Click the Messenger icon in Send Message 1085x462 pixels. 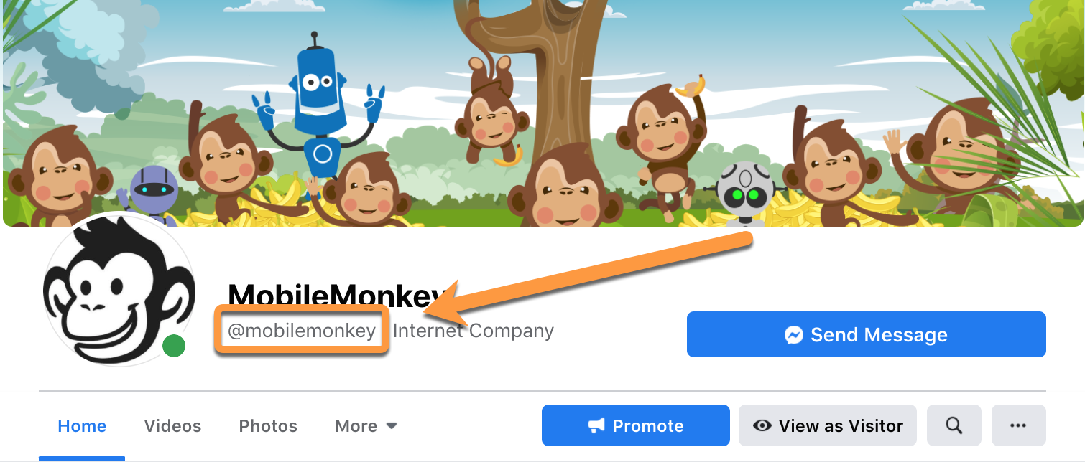coord(793,335)
